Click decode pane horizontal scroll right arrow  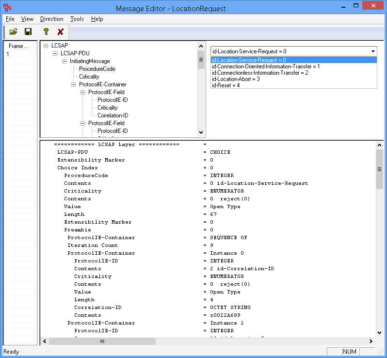(371, 341)
